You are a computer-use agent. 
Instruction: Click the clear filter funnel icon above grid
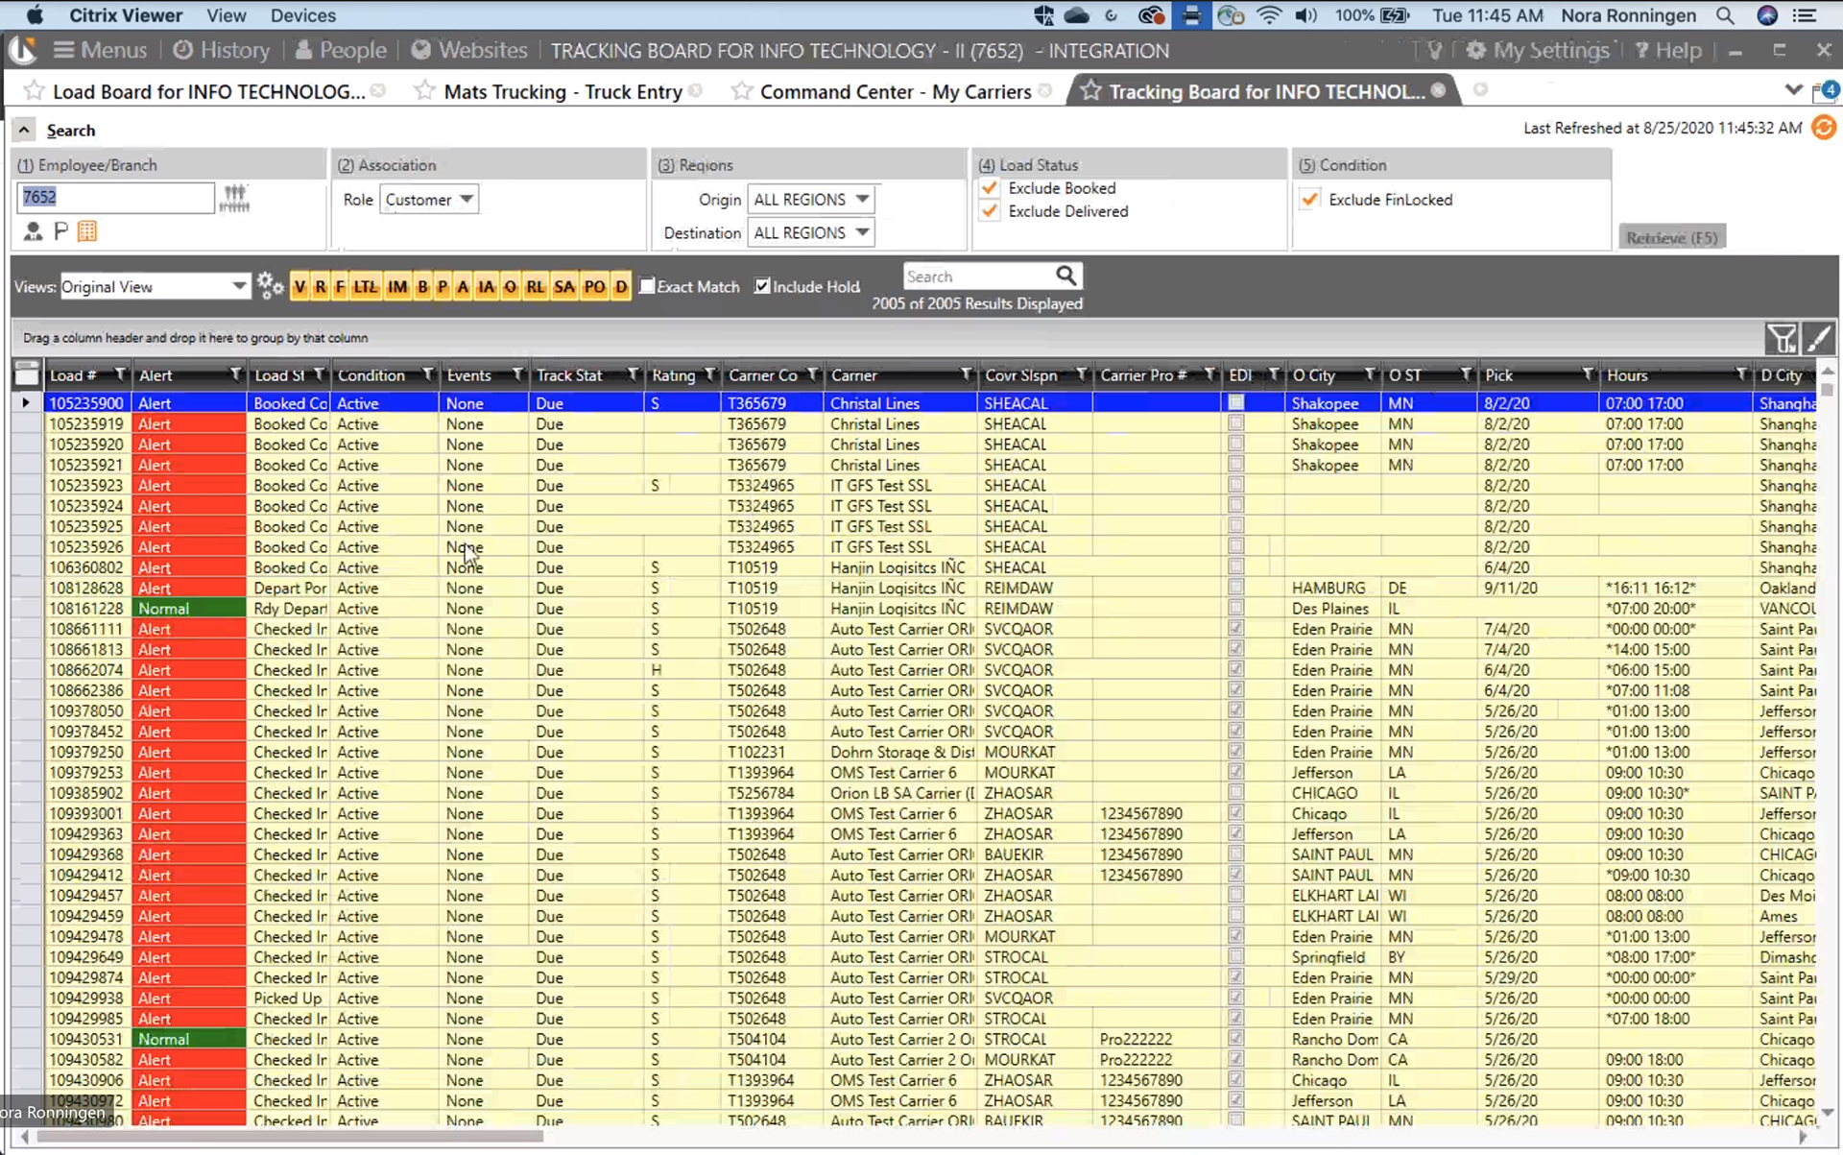(1782, 338)
